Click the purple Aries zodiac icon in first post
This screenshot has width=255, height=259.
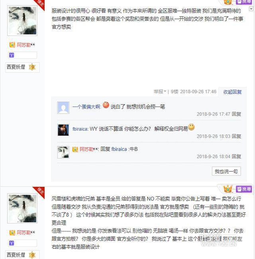(12, 55)
